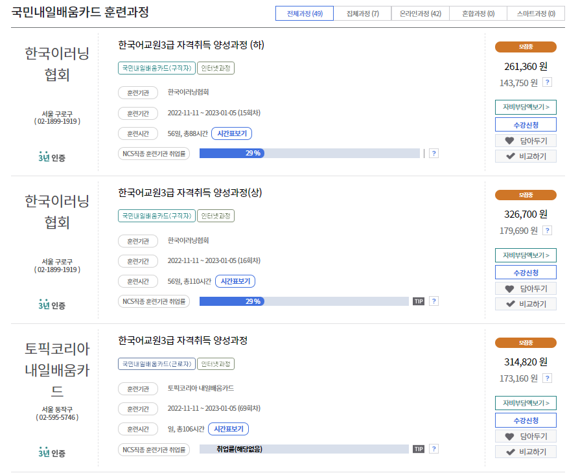Click 인터넷과정 tag on the 양성과정(상) course
Image resolution: width=567 pixels, height=473 pixels.
pyautogui.click(x=216, y=216)
